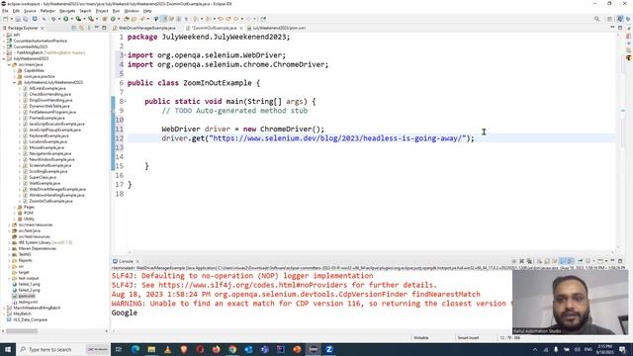Expand the Capabilities package node
Image resolution: width=633 pixels, height=356 pixels.
coord(15,70)
